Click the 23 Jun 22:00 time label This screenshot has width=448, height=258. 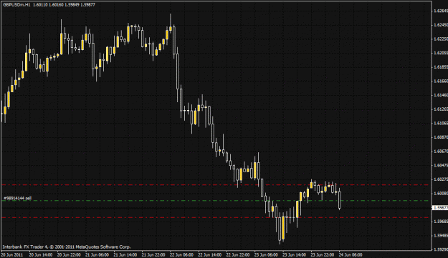[323, 254]
